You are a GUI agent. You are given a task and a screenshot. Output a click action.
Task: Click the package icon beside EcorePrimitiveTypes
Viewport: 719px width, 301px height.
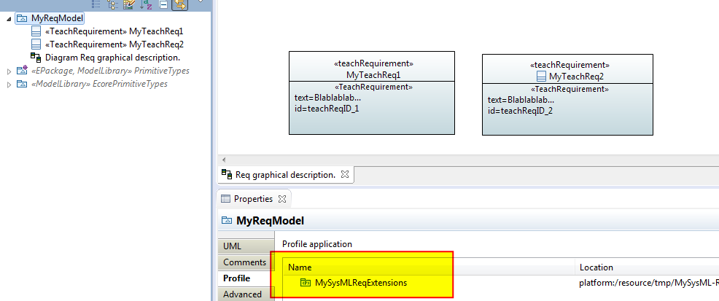coord(22,84)
